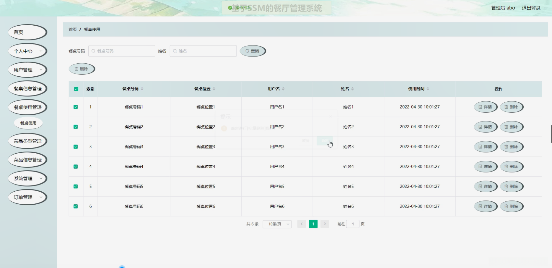Sort by the 使用时间 column sort arrows
The height and width of the screenshot is (268, 552).
click(428, 89)
